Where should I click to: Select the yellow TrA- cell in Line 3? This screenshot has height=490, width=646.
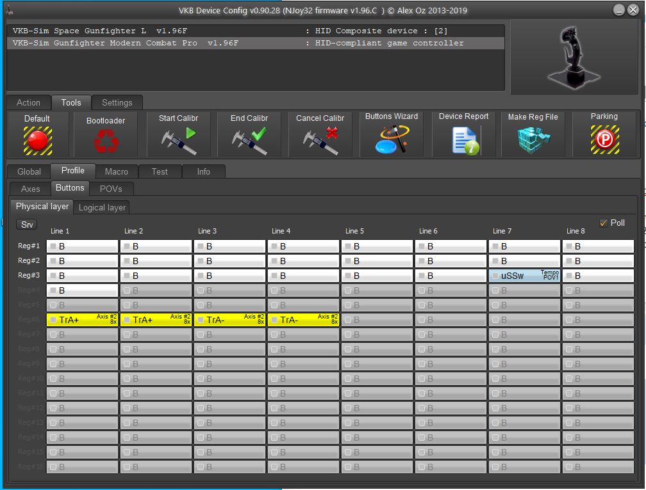(230, 320)
